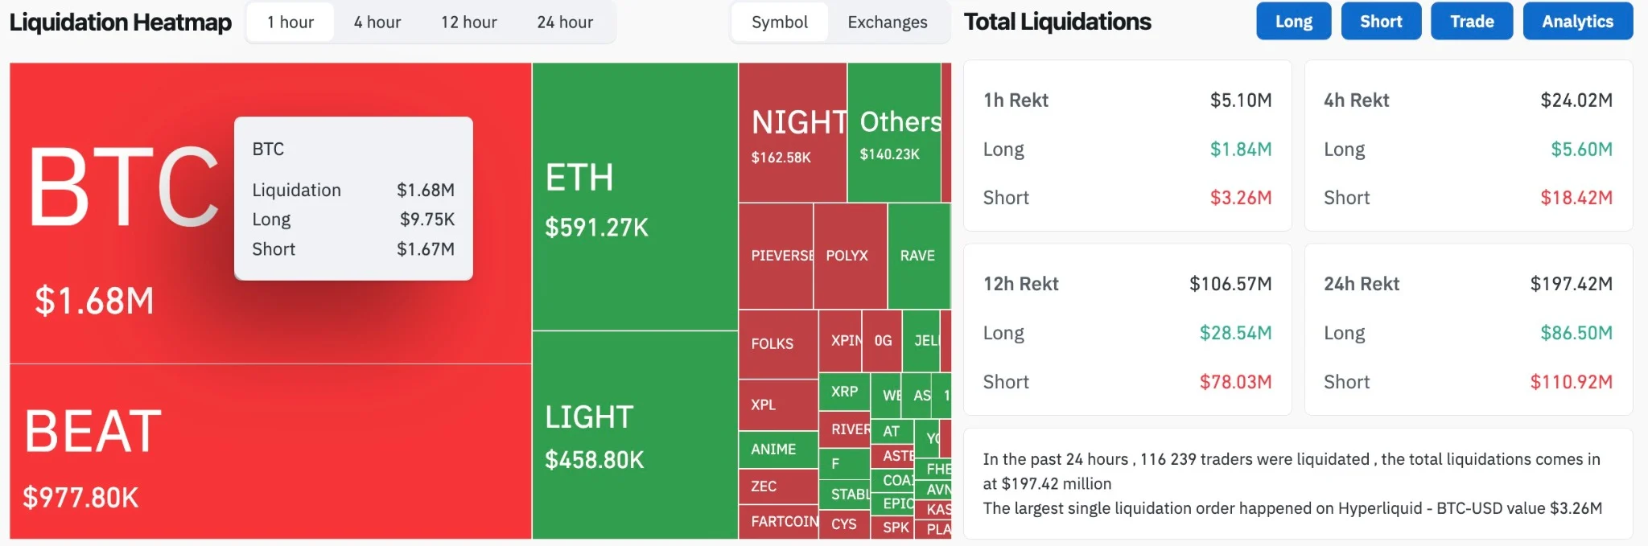Select the 24 hour timeframe tab
Screen dimensions: 1648x546
tap(565, 23)
